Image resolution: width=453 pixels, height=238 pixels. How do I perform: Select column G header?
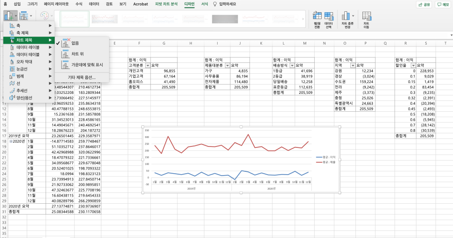164,43
